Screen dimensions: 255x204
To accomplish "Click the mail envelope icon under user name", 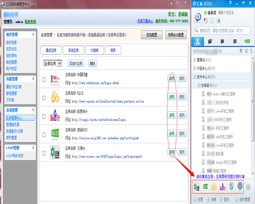I will [x=212, y=21].
